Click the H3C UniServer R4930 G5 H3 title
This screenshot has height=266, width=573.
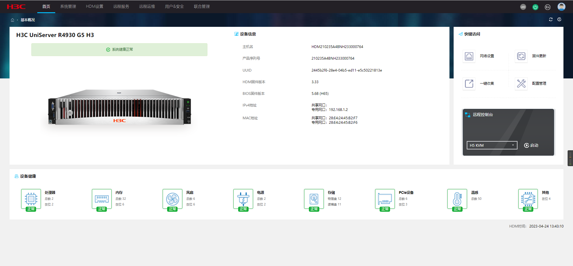coord(55,35)
